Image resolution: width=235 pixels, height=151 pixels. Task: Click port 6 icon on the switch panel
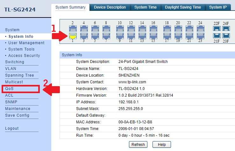[x=95, y=29]
